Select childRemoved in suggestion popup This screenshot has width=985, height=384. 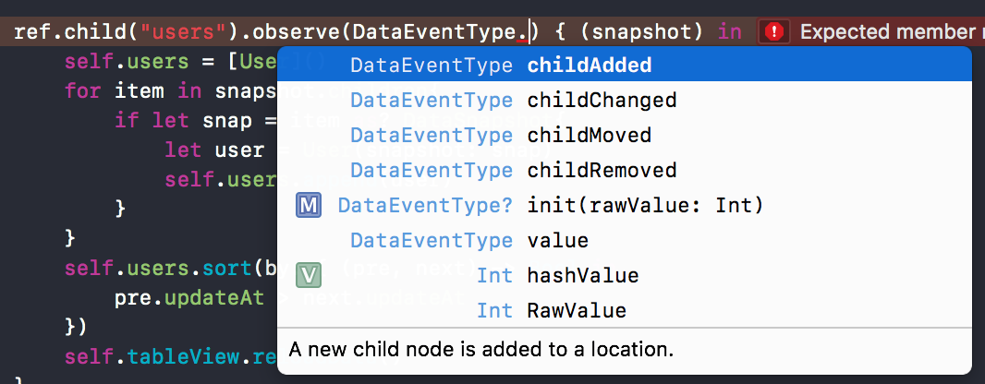[x=602, y=170]
